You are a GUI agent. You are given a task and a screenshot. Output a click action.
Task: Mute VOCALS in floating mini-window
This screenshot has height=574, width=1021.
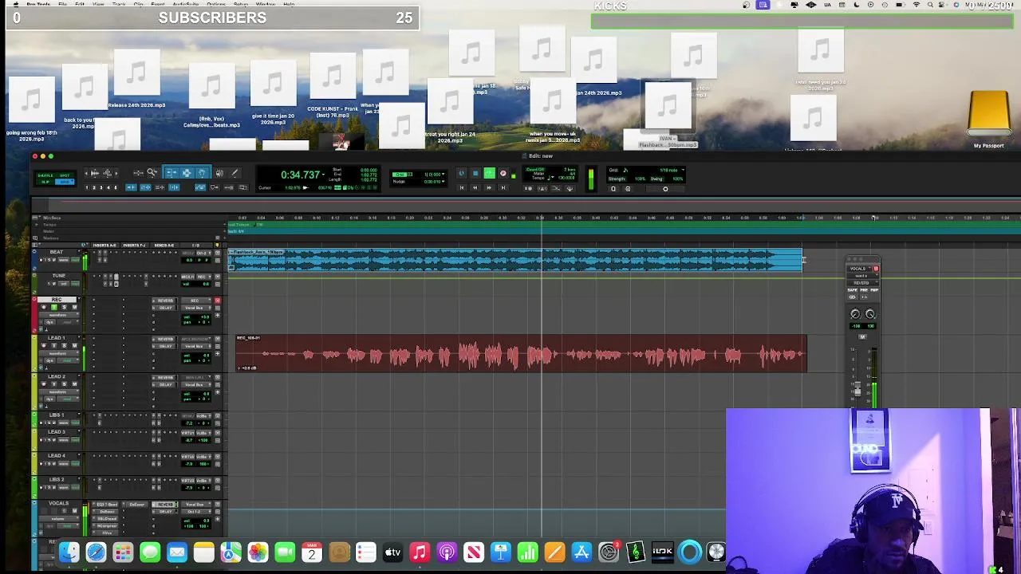863,336
